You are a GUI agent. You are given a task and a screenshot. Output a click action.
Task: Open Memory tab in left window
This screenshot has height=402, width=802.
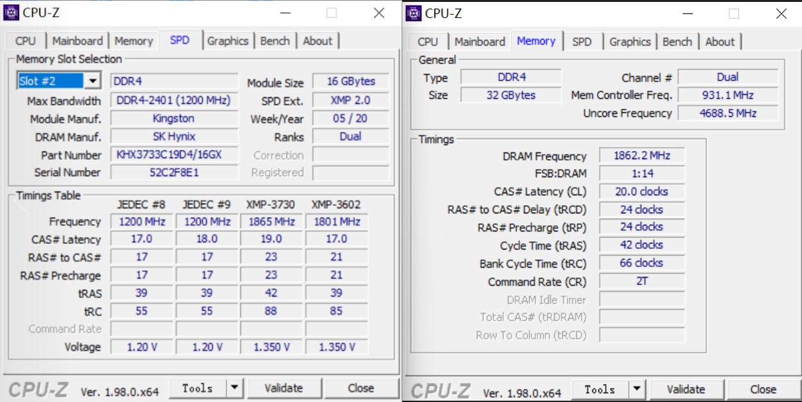tap(134, 40)
